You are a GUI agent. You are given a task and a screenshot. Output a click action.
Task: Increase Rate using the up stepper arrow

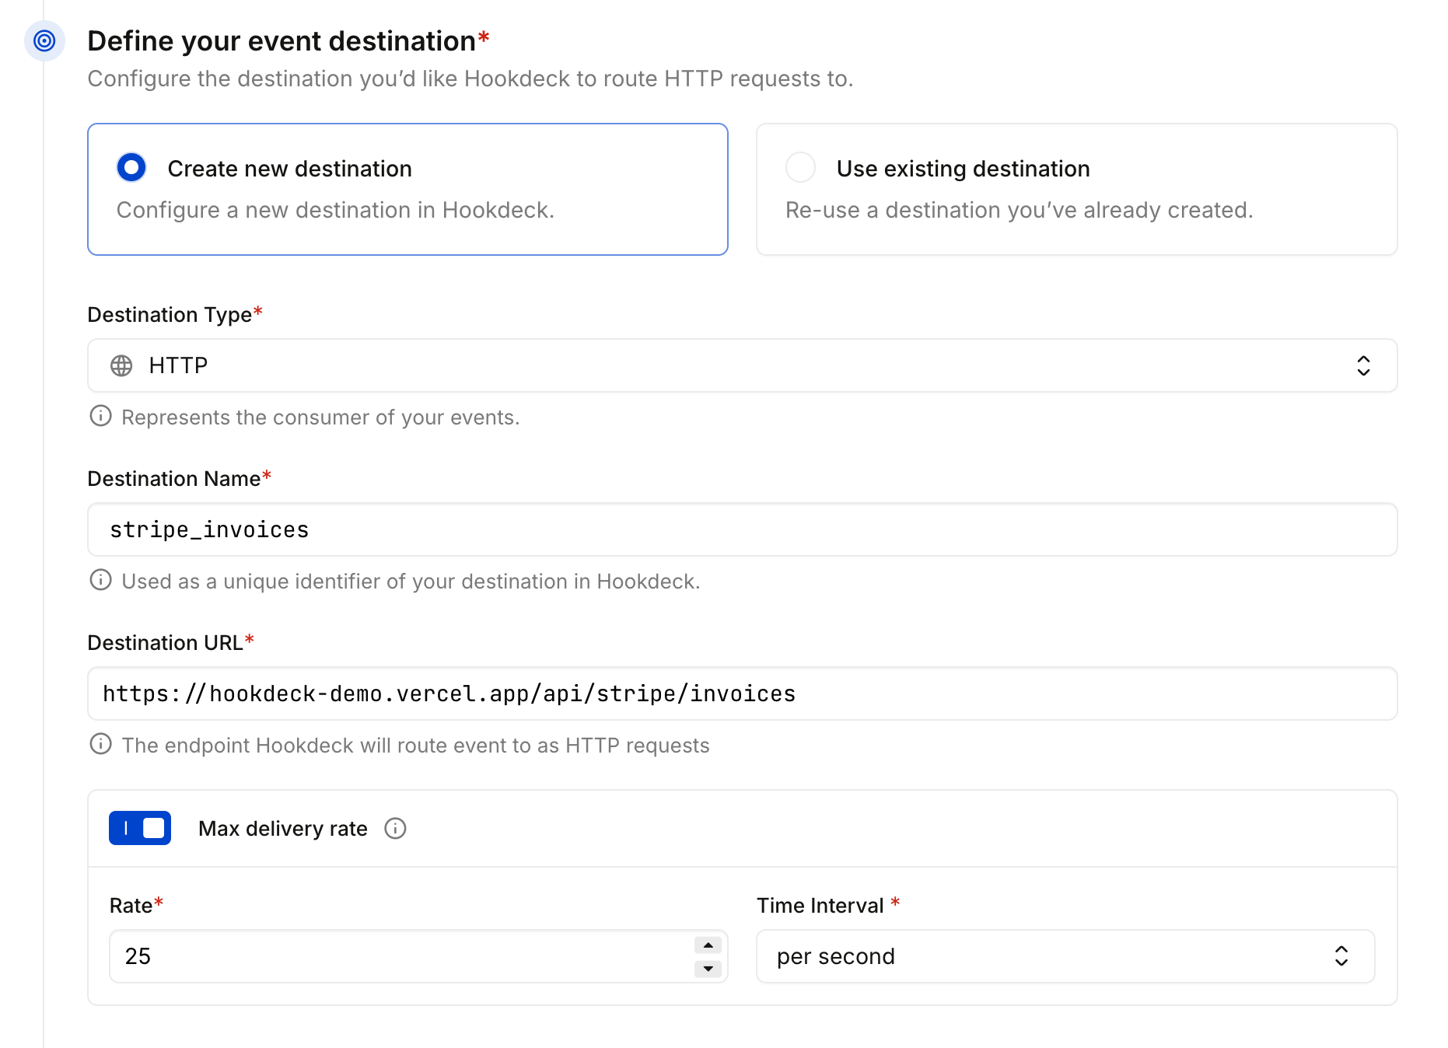pyautogui.click(x=708, y=945)
